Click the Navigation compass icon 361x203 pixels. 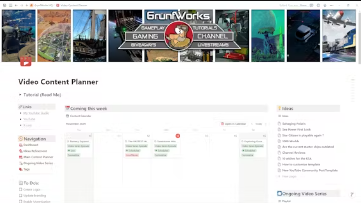tap(21, 139)
